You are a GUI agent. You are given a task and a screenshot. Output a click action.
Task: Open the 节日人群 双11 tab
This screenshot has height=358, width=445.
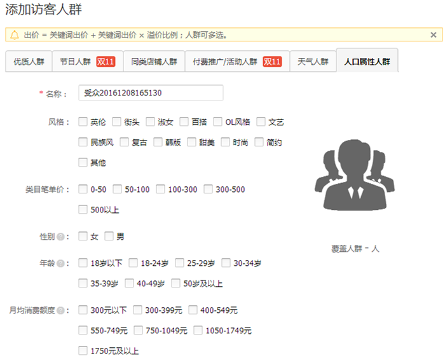coord(86,62)
